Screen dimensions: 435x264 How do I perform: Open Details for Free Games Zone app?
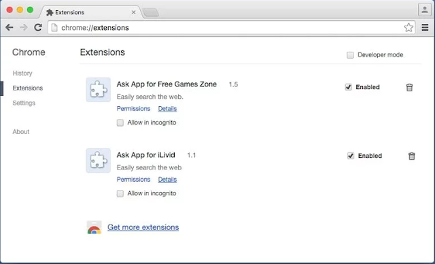[167, 109]
